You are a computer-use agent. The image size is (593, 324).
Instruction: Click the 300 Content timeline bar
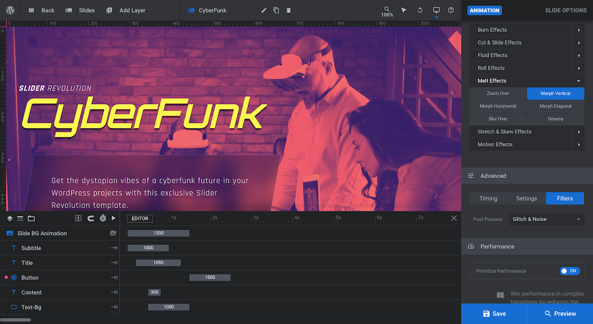click(x=154, y=292)
